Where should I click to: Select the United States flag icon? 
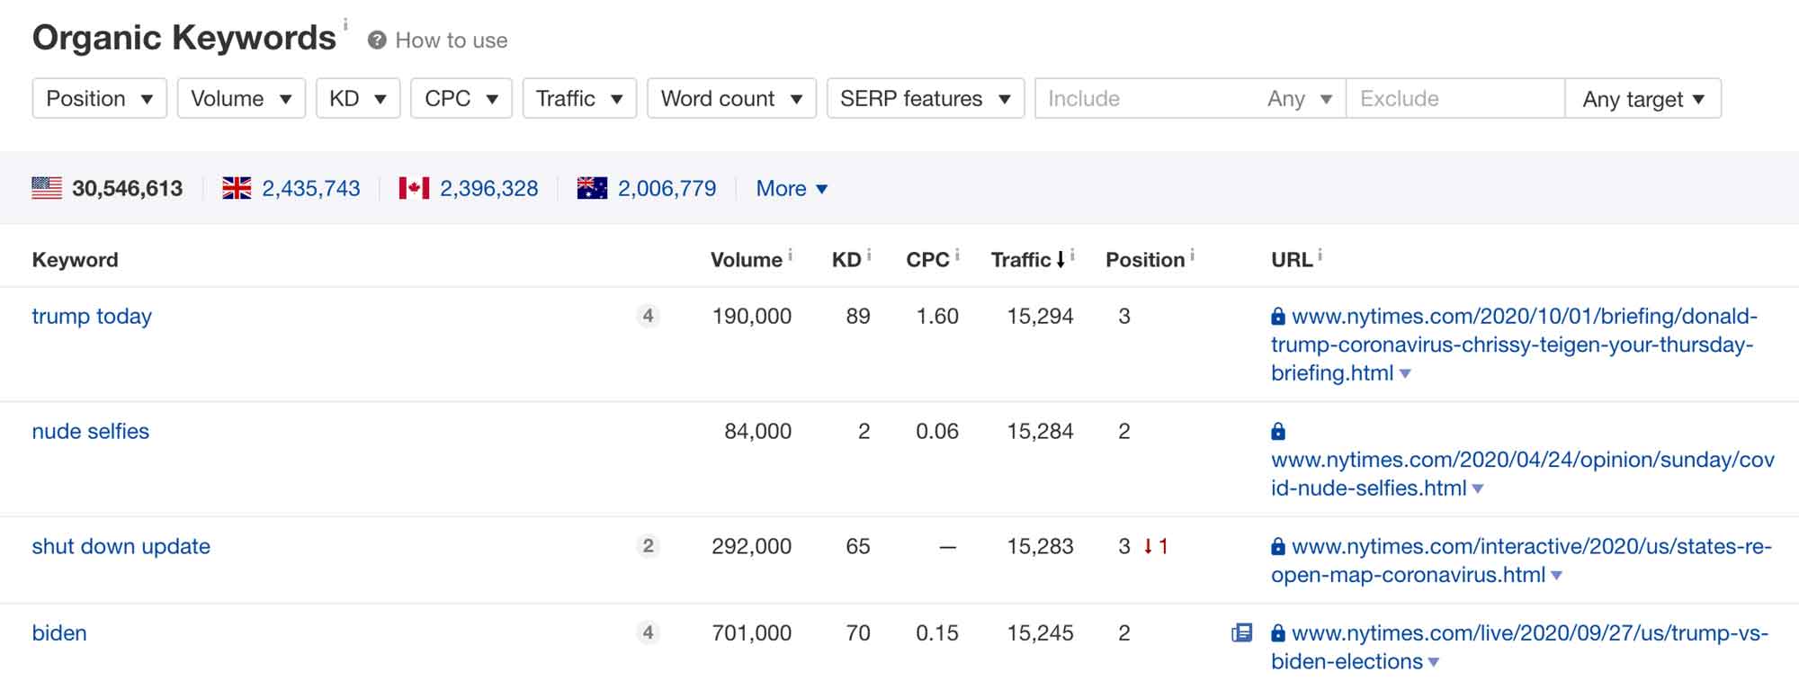pyautogui.click(x=47, y=188)
